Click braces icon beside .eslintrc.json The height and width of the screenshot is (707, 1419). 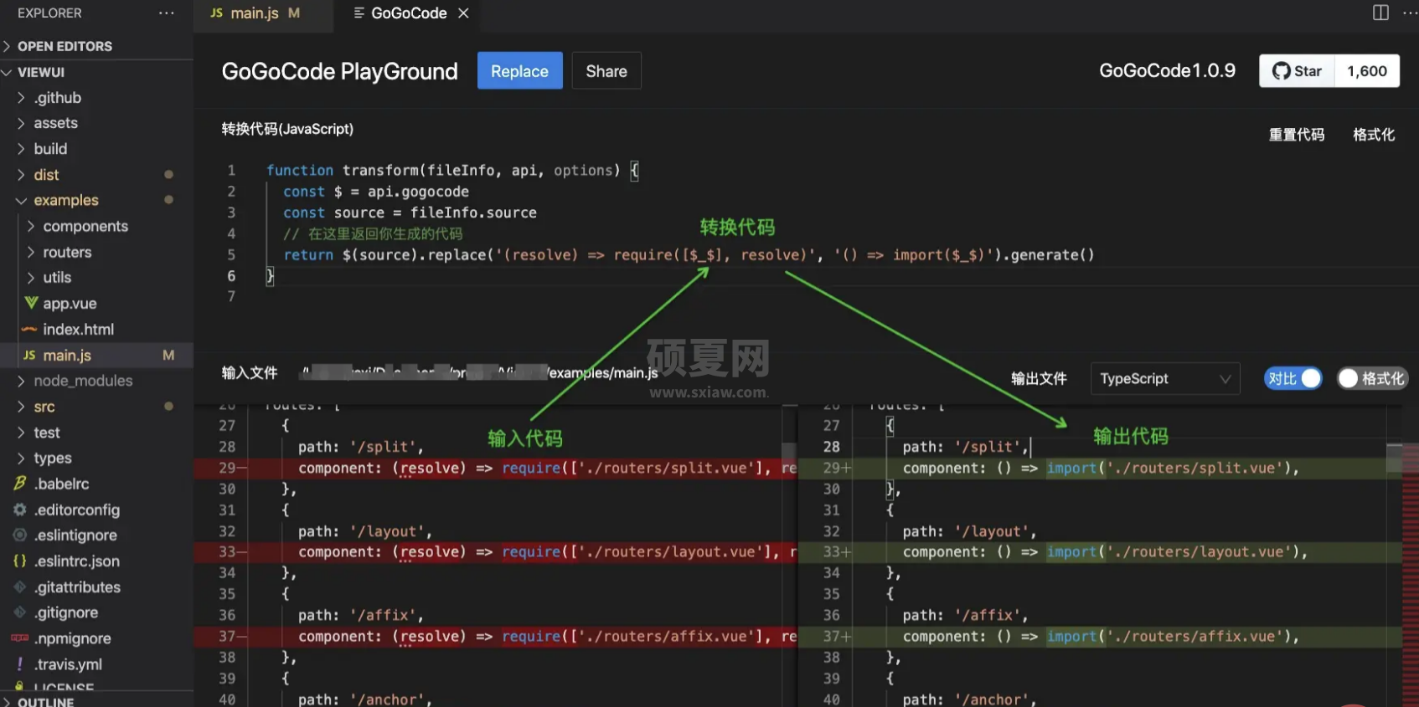(20, 561)
